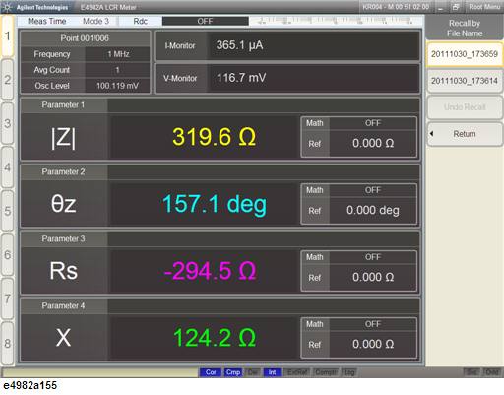Select the Rs parameter type
The height and width of the screenshot is (395, 504).
[64, 271]
